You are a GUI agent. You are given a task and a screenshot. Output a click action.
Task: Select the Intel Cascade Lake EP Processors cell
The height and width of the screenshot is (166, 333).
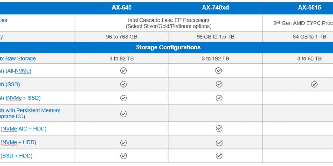click(x=168, y=23)
